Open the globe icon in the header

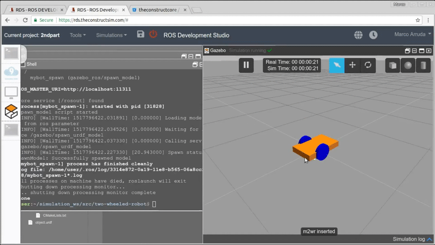click(x=358, y=35)
